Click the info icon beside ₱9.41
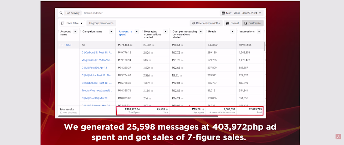Image resolution: width=344 pixels, height=145 pixels. pos(181,76)
